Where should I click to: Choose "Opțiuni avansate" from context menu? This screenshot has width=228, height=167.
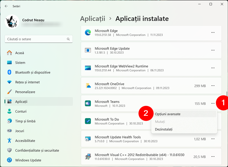184,114
